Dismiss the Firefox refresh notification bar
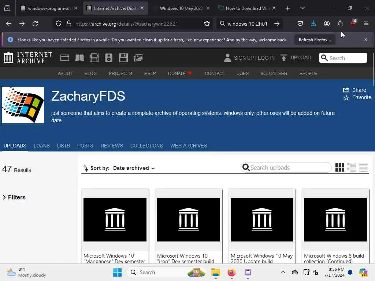 coord(366,40)
